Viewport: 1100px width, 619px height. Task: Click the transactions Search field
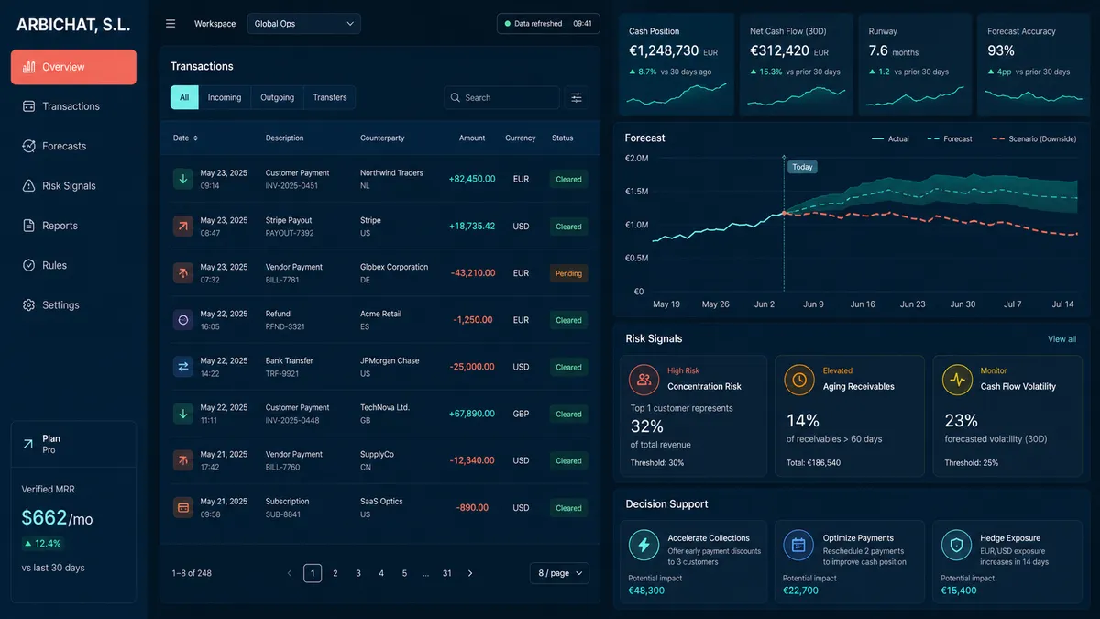point(501,97)
